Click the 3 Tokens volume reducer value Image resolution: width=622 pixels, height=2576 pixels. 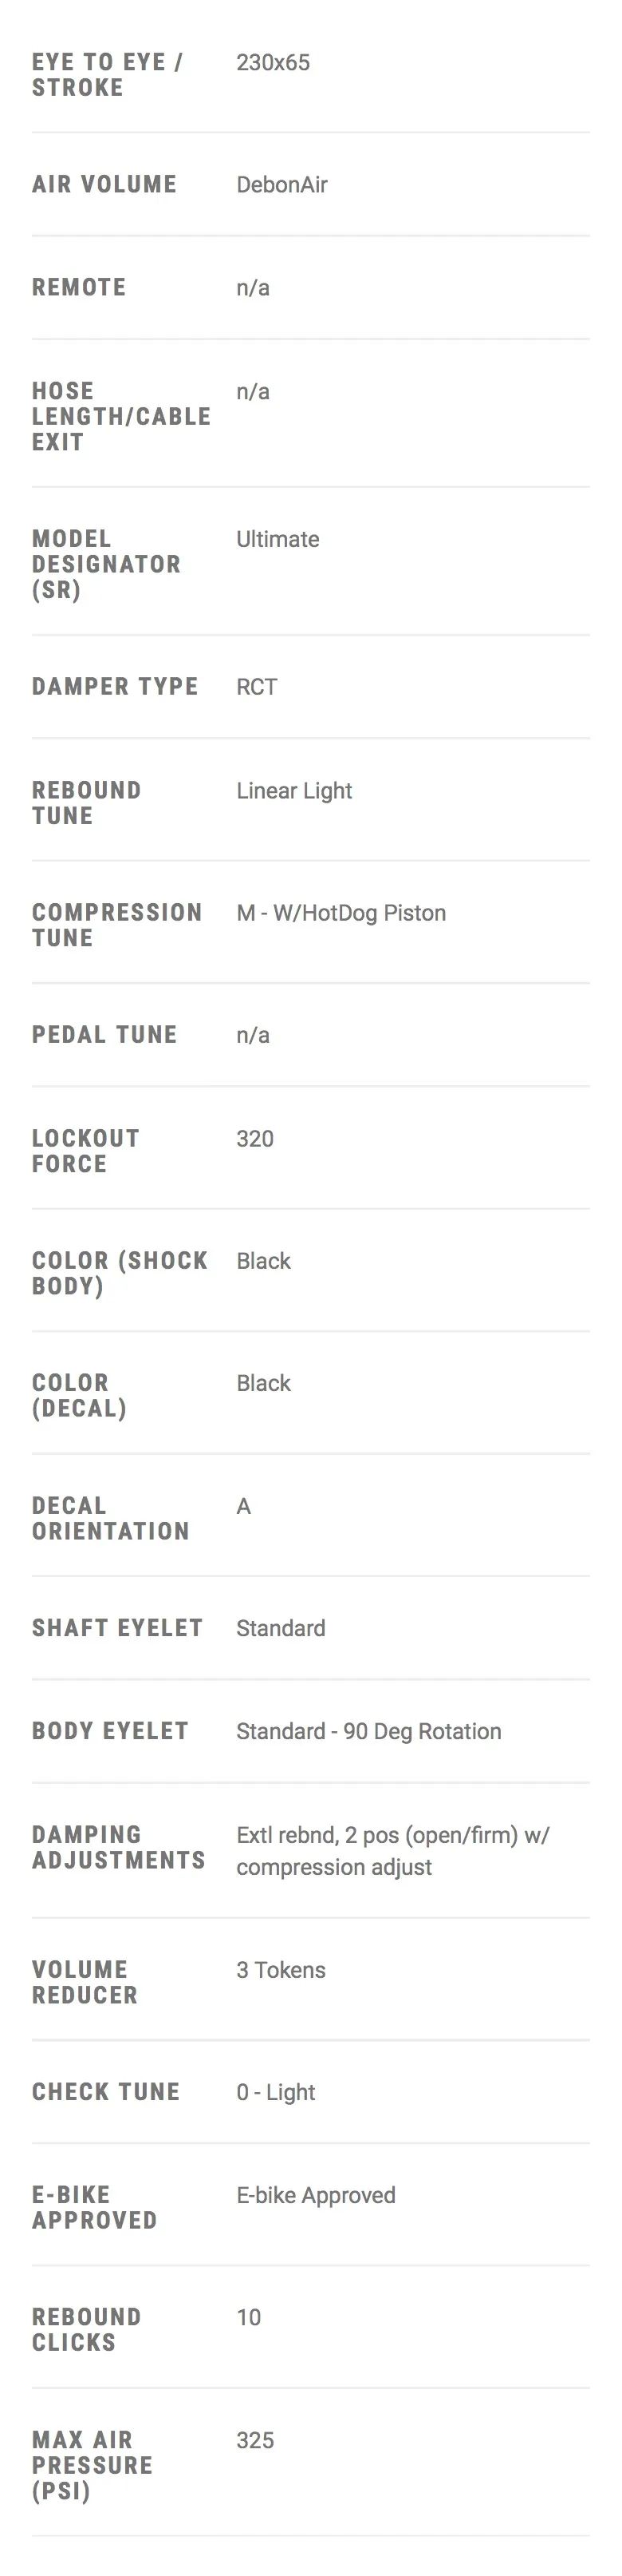[281, 1970]
